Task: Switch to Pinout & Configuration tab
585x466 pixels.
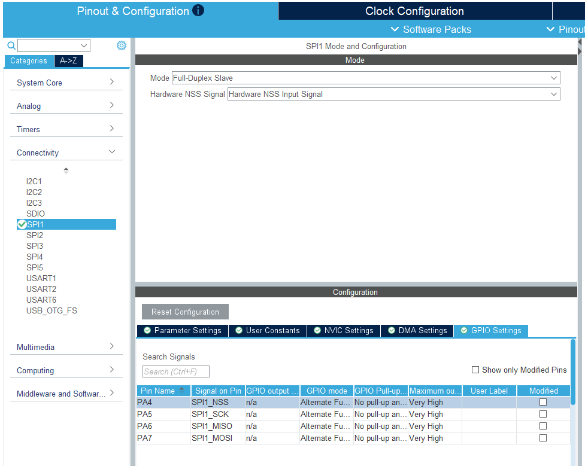Action: coord(140,11)
